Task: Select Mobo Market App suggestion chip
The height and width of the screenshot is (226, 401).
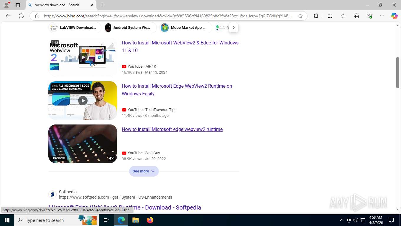Action: pyautogui.click(x=186, y=28)
